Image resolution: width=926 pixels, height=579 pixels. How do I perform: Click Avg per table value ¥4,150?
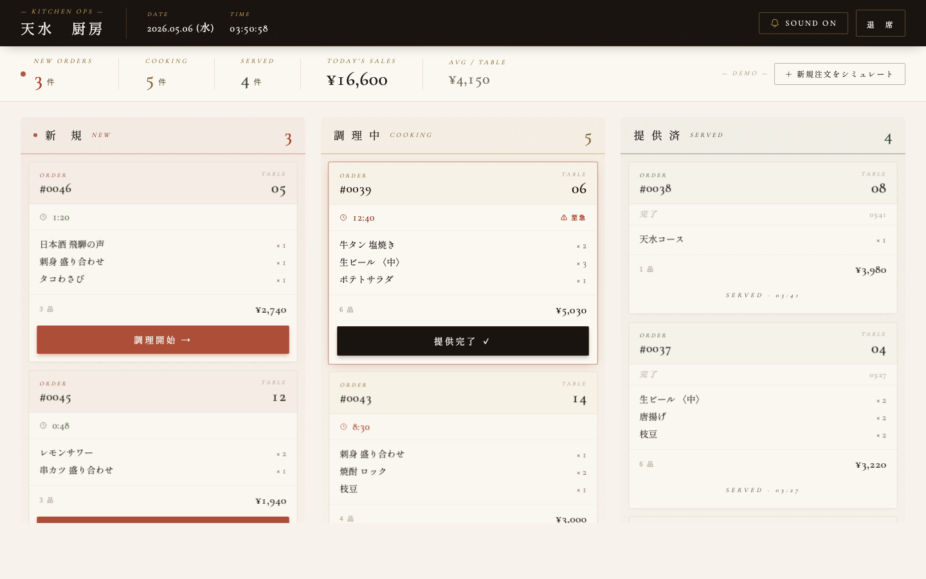pos(469,80)
